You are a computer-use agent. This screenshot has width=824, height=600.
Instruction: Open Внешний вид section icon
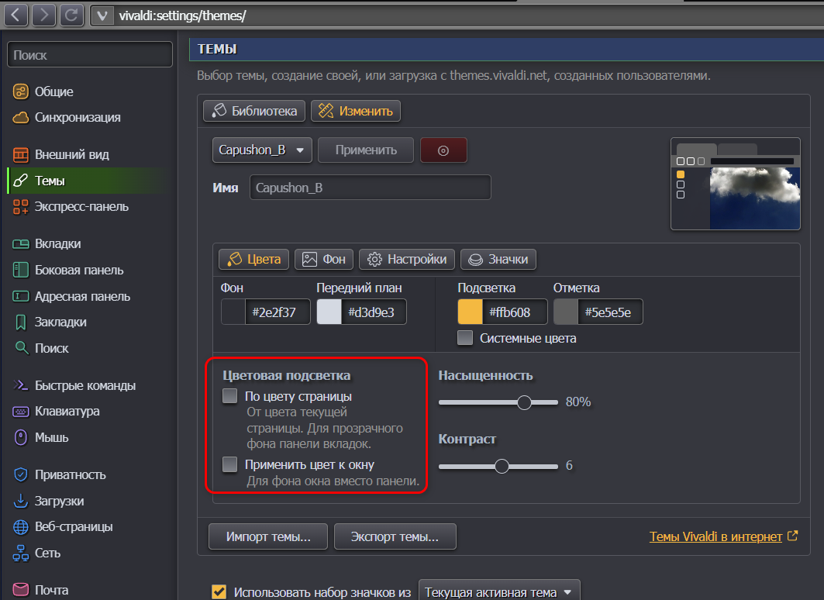pyautogui.click(x=20, y=154)
